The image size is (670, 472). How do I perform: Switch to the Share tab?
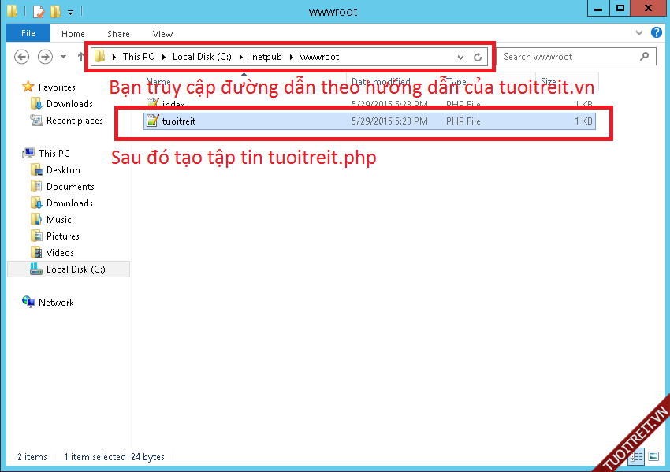[119, 34]
